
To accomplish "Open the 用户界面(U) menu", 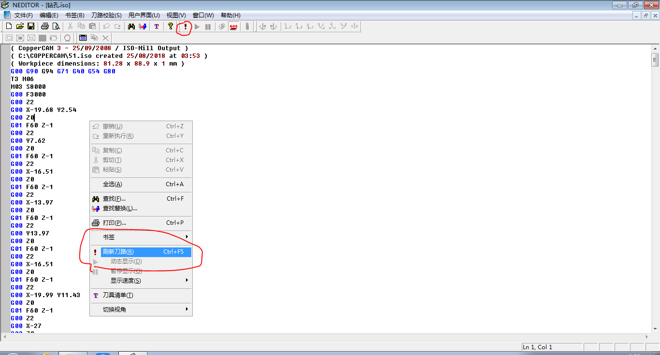I will coord(144,15).
